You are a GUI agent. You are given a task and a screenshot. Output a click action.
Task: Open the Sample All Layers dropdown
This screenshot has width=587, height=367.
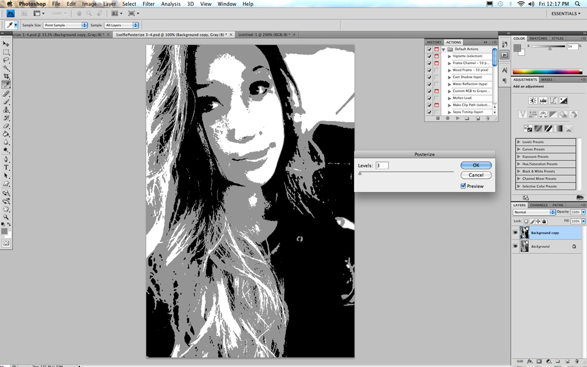tap(122, 25)
